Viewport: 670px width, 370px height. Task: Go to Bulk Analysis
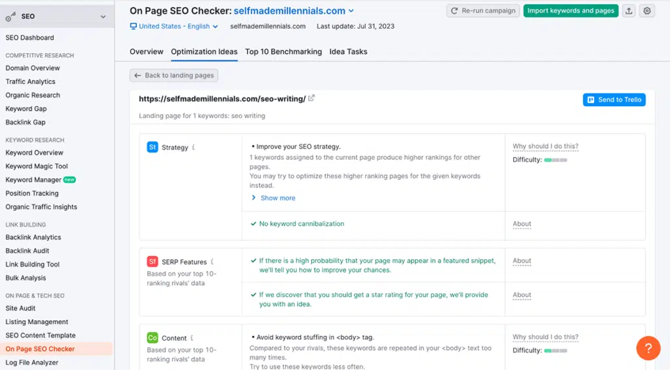click(26, 278)
